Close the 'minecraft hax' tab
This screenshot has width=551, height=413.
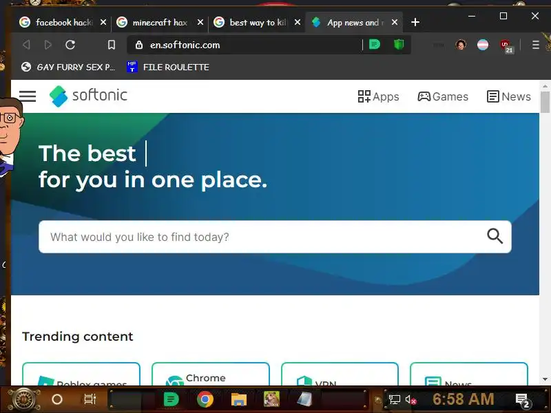pos(200,22)
